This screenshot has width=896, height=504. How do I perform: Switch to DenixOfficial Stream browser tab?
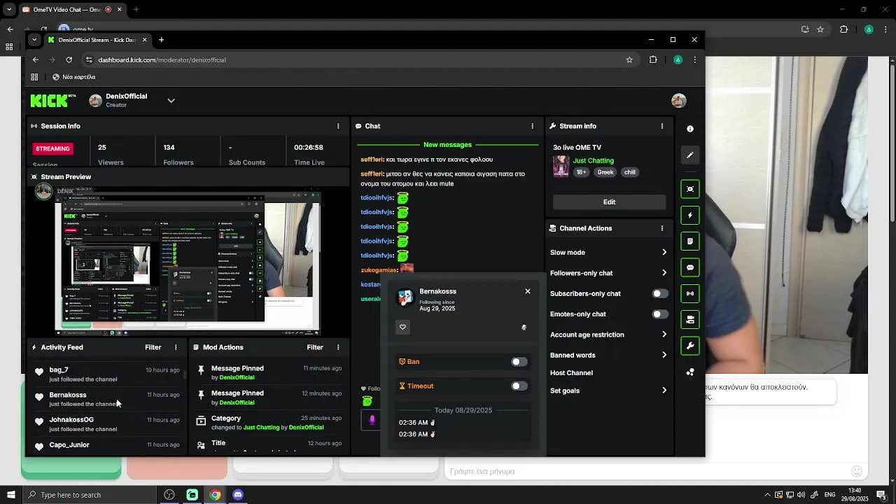coord(97,40)
